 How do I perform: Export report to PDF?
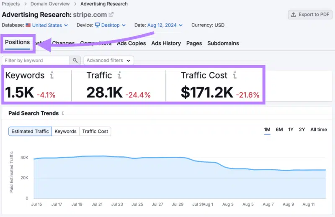click(310, 15)
